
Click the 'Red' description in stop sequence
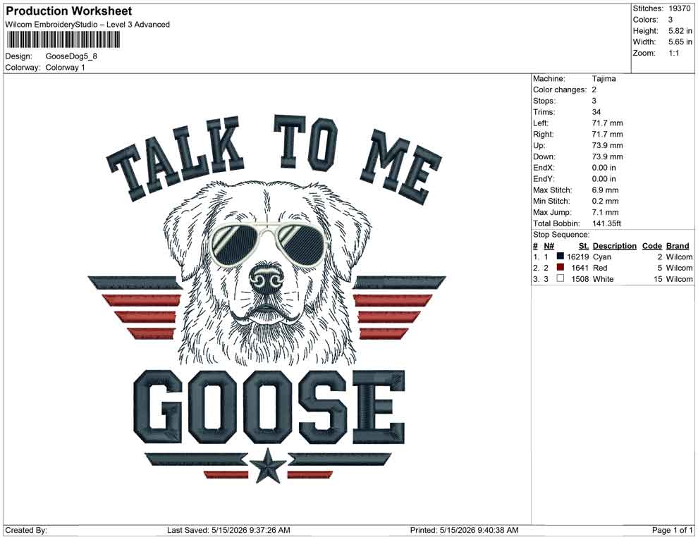(x=599, y=268)
